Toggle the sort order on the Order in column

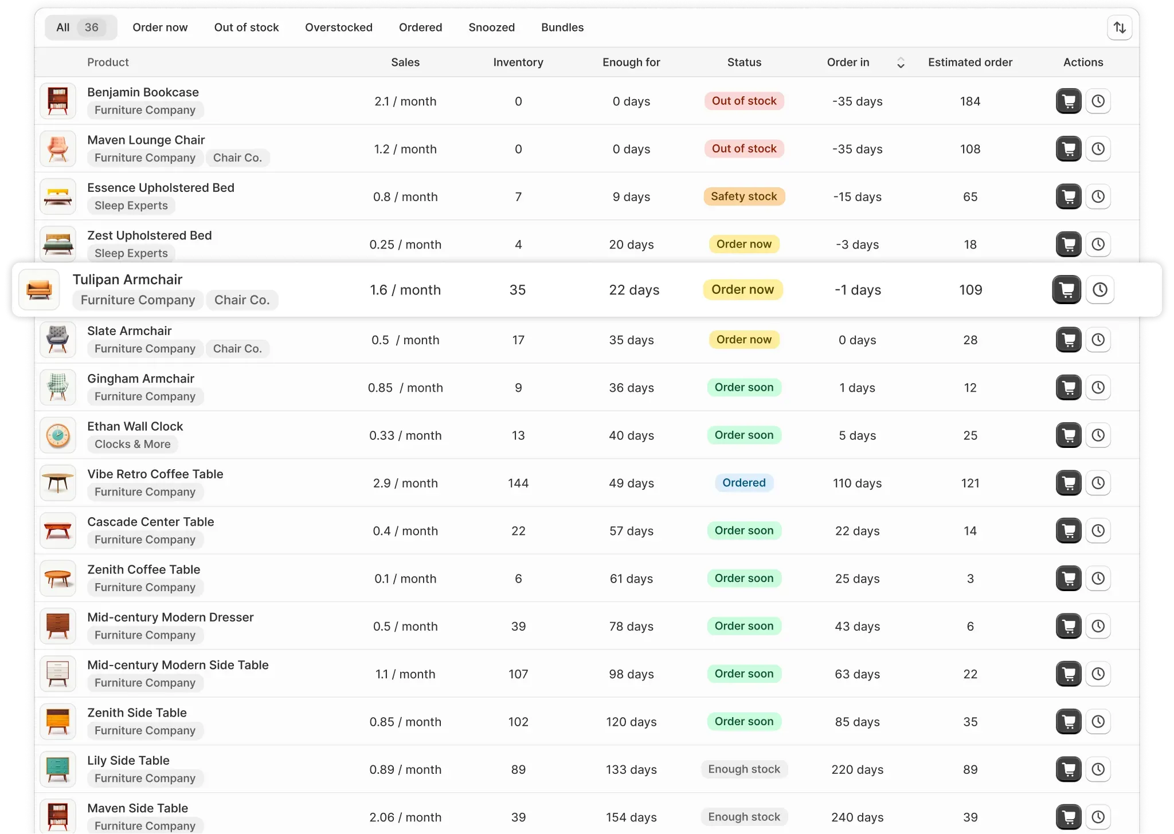click(900, 62)
